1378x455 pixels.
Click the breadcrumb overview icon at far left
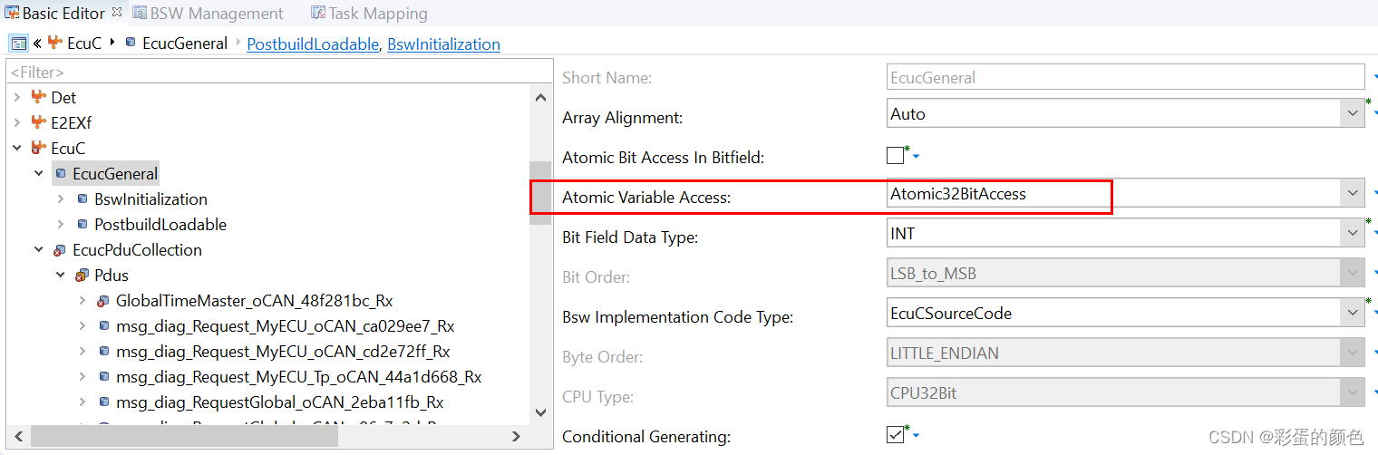click(x=18, y=44)
